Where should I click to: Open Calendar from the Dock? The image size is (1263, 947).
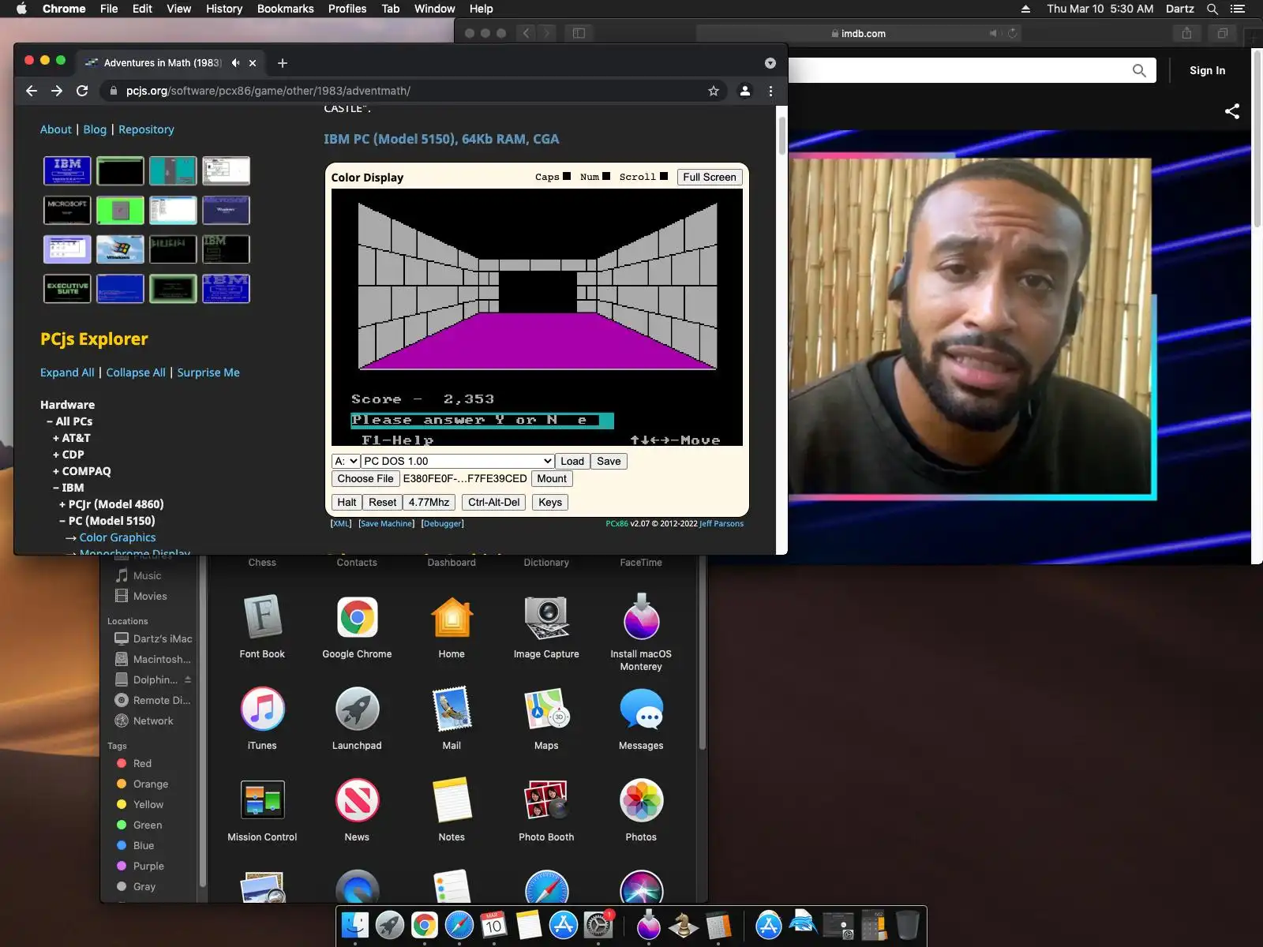[x=494, y=925]
